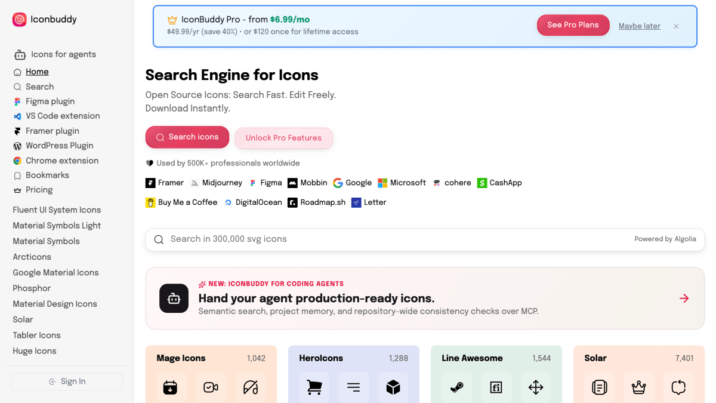
Task: Click the four-way arrows icon in Line Awesome
Action: pyautogui.click(x=536, y=387)
